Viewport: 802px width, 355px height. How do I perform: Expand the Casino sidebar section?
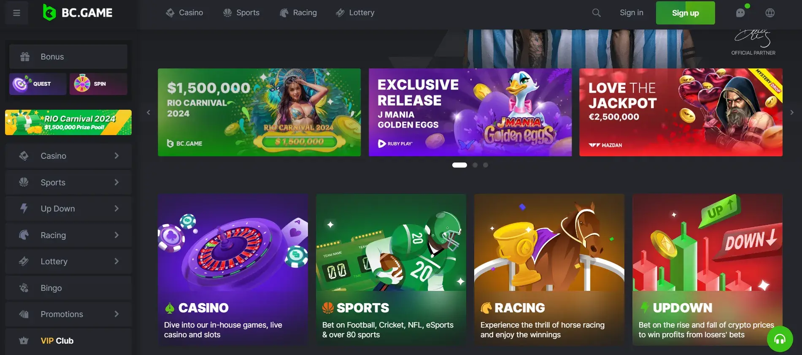click(68, 156)
